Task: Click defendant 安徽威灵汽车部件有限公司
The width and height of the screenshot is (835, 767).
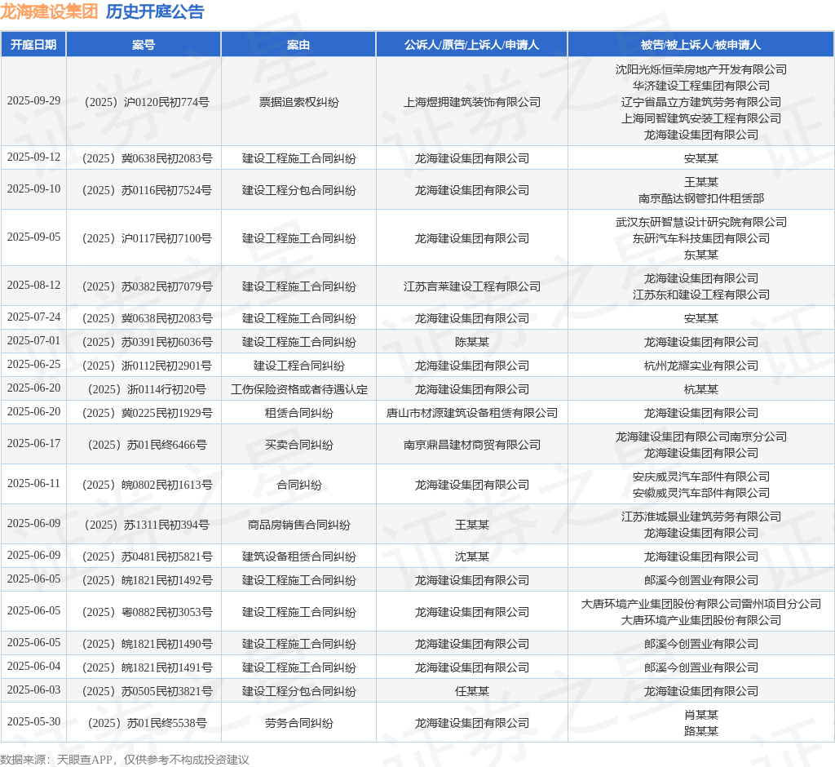Action: 700,493
